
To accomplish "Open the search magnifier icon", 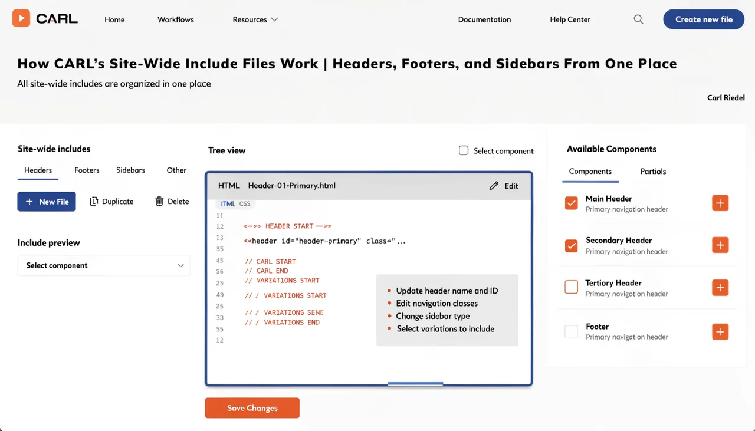I will pyautogui.click(x=638, y=19).
